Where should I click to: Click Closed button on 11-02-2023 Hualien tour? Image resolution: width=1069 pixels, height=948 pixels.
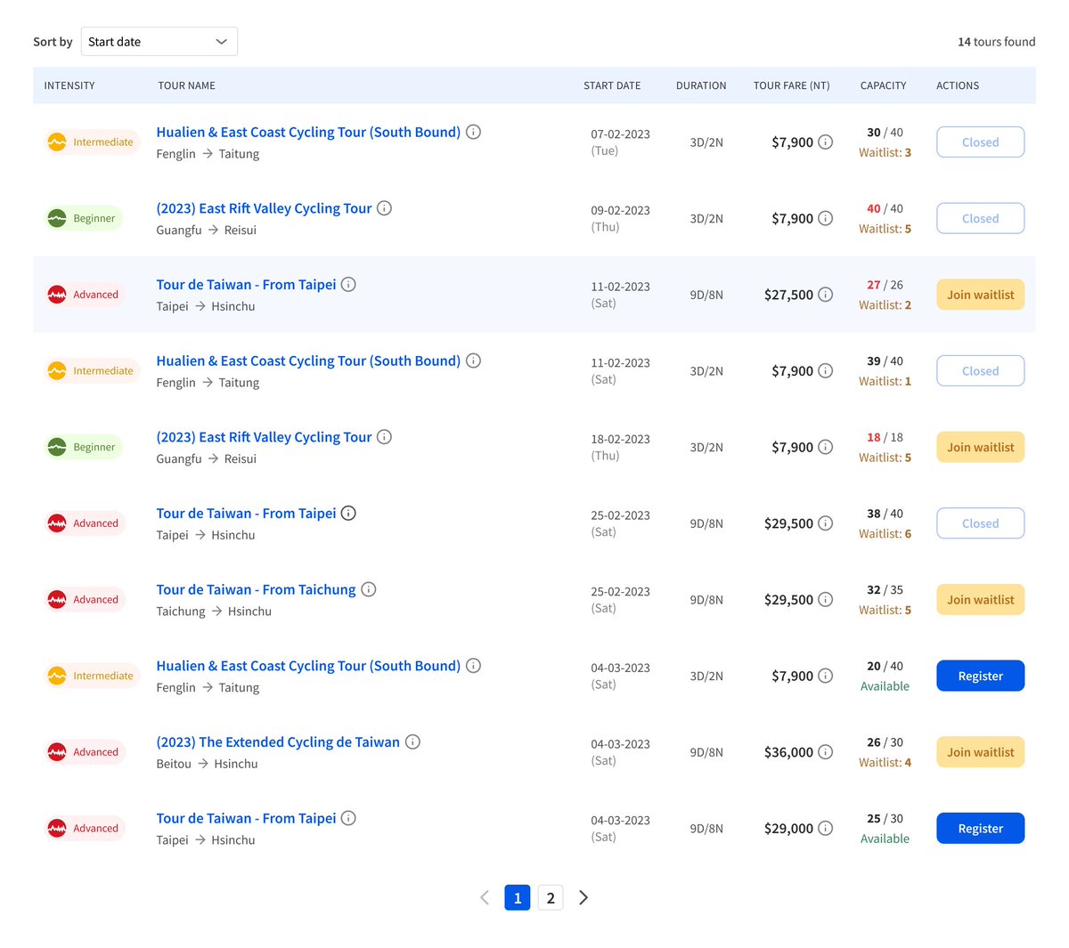(x=981, y=370)
